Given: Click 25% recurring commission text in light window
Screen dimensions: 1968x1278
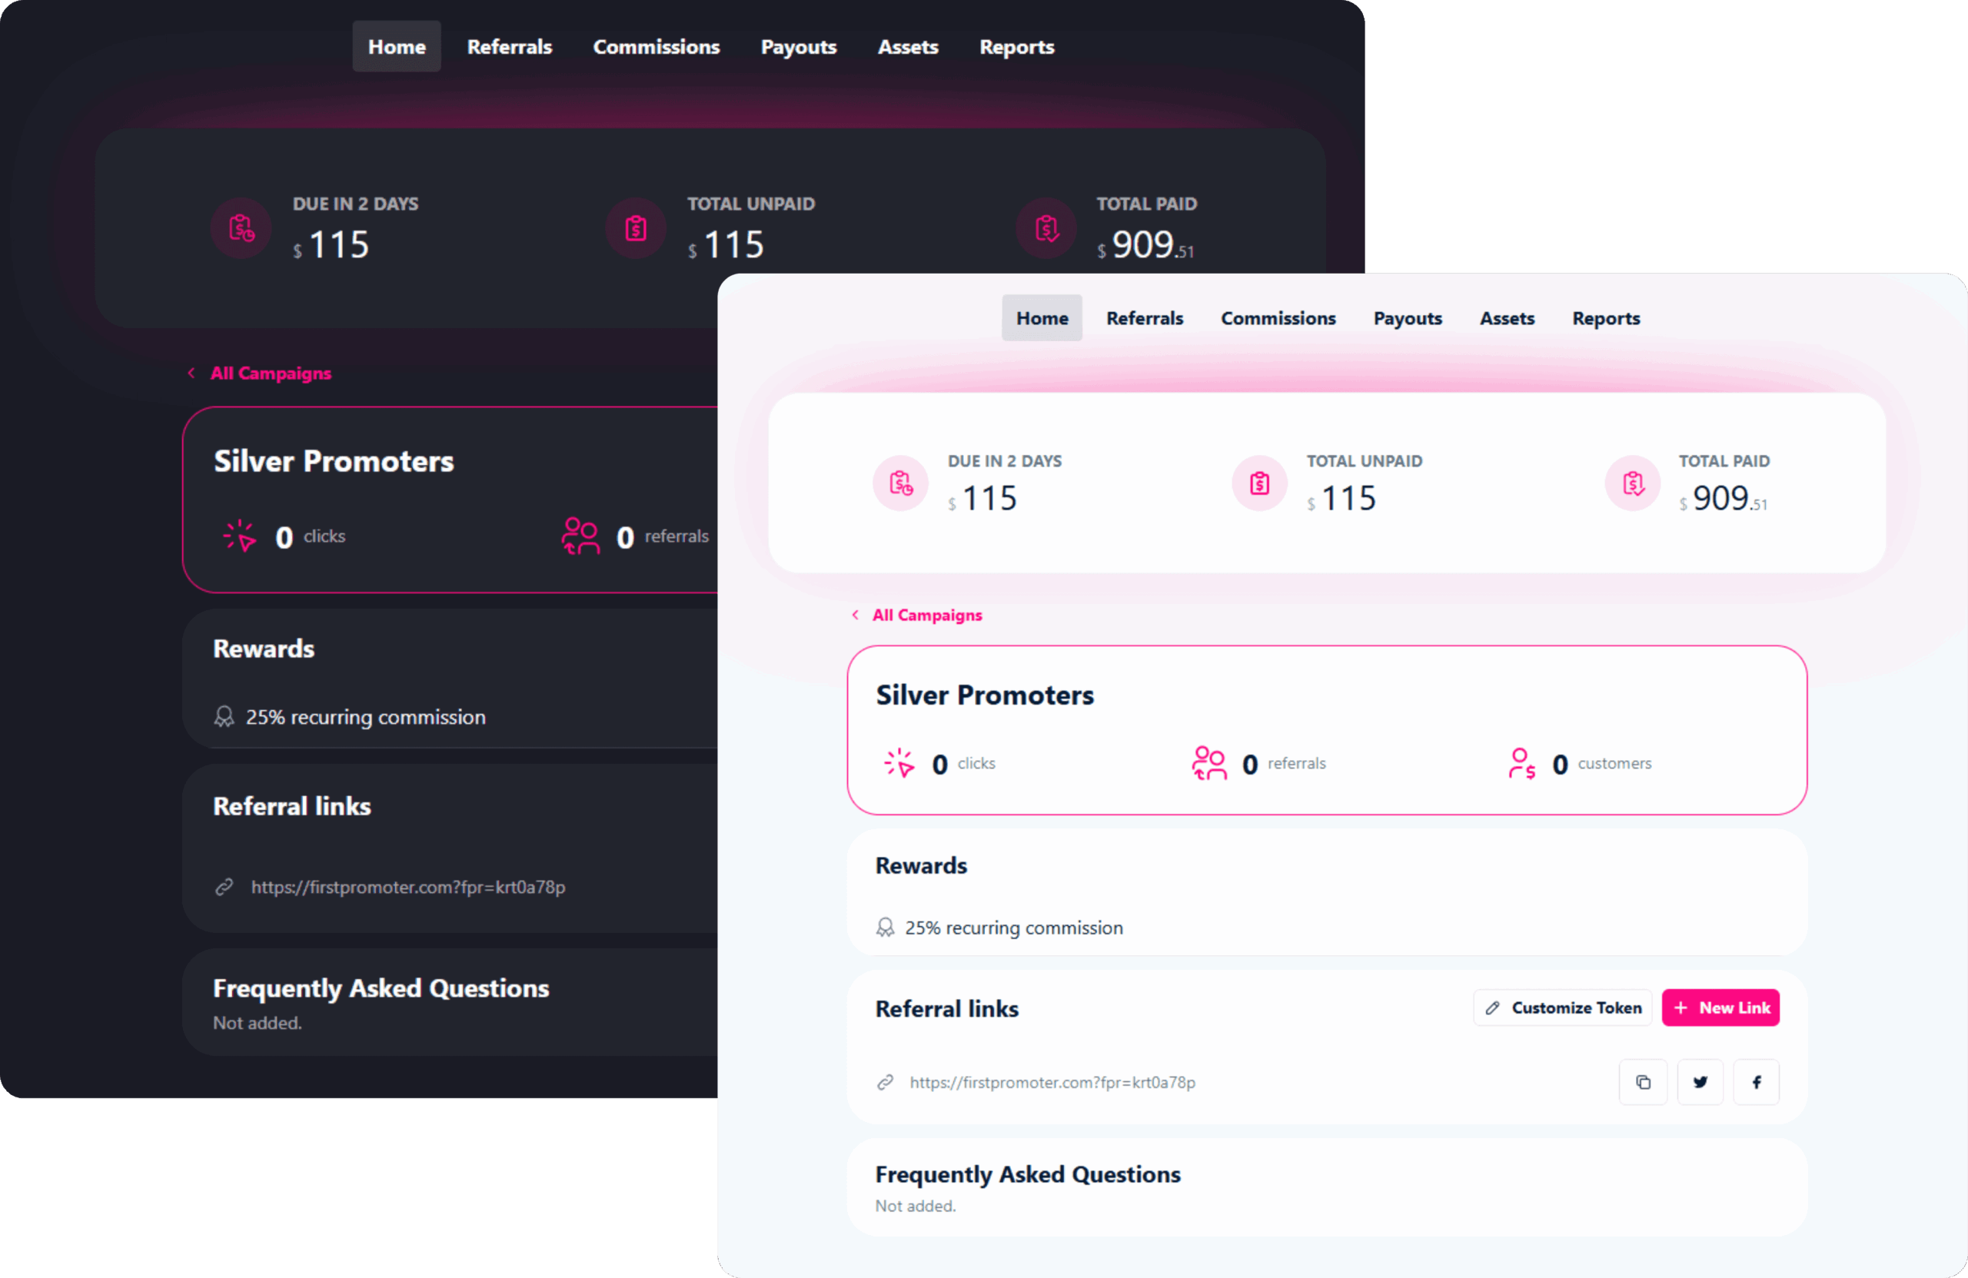Looking at the screenshot, I should pos(1014,928).
